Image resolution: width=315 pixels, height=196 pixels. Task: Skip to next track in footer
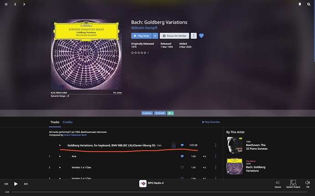[26, 184]
